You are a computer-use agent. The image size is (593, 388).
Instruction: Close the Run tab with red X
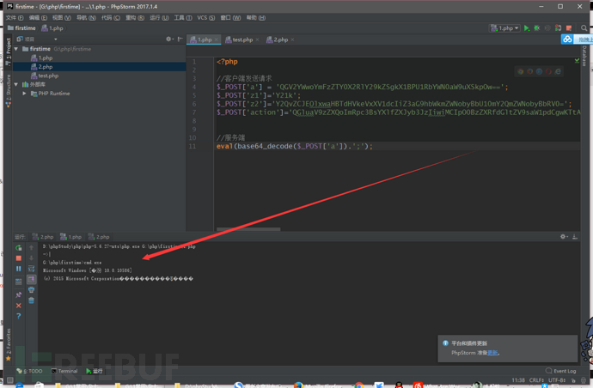click(19, 306)
